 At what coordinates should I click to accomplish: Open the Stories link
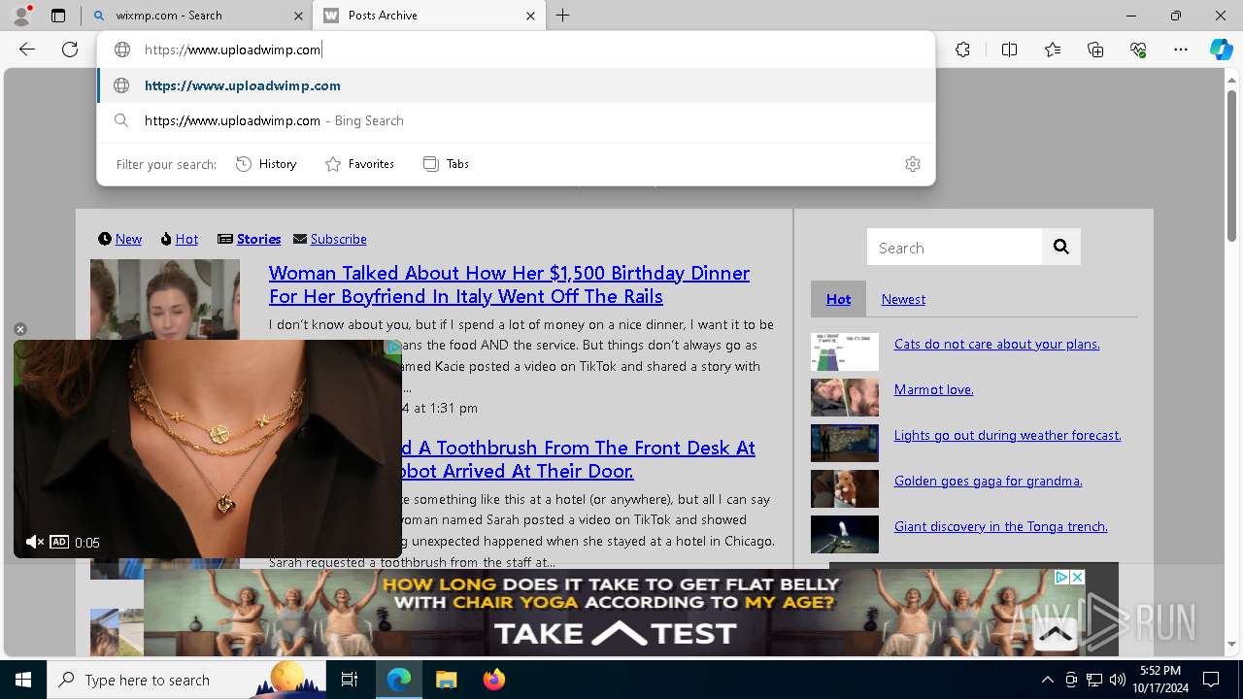258,239
